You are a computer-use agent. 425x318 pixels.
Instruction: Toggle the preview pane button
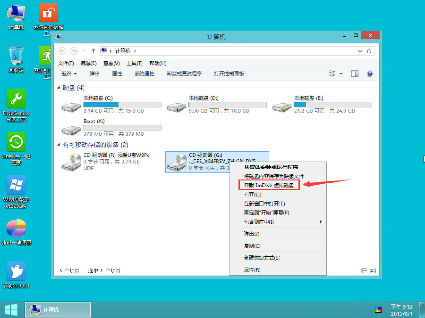(354, 73)
